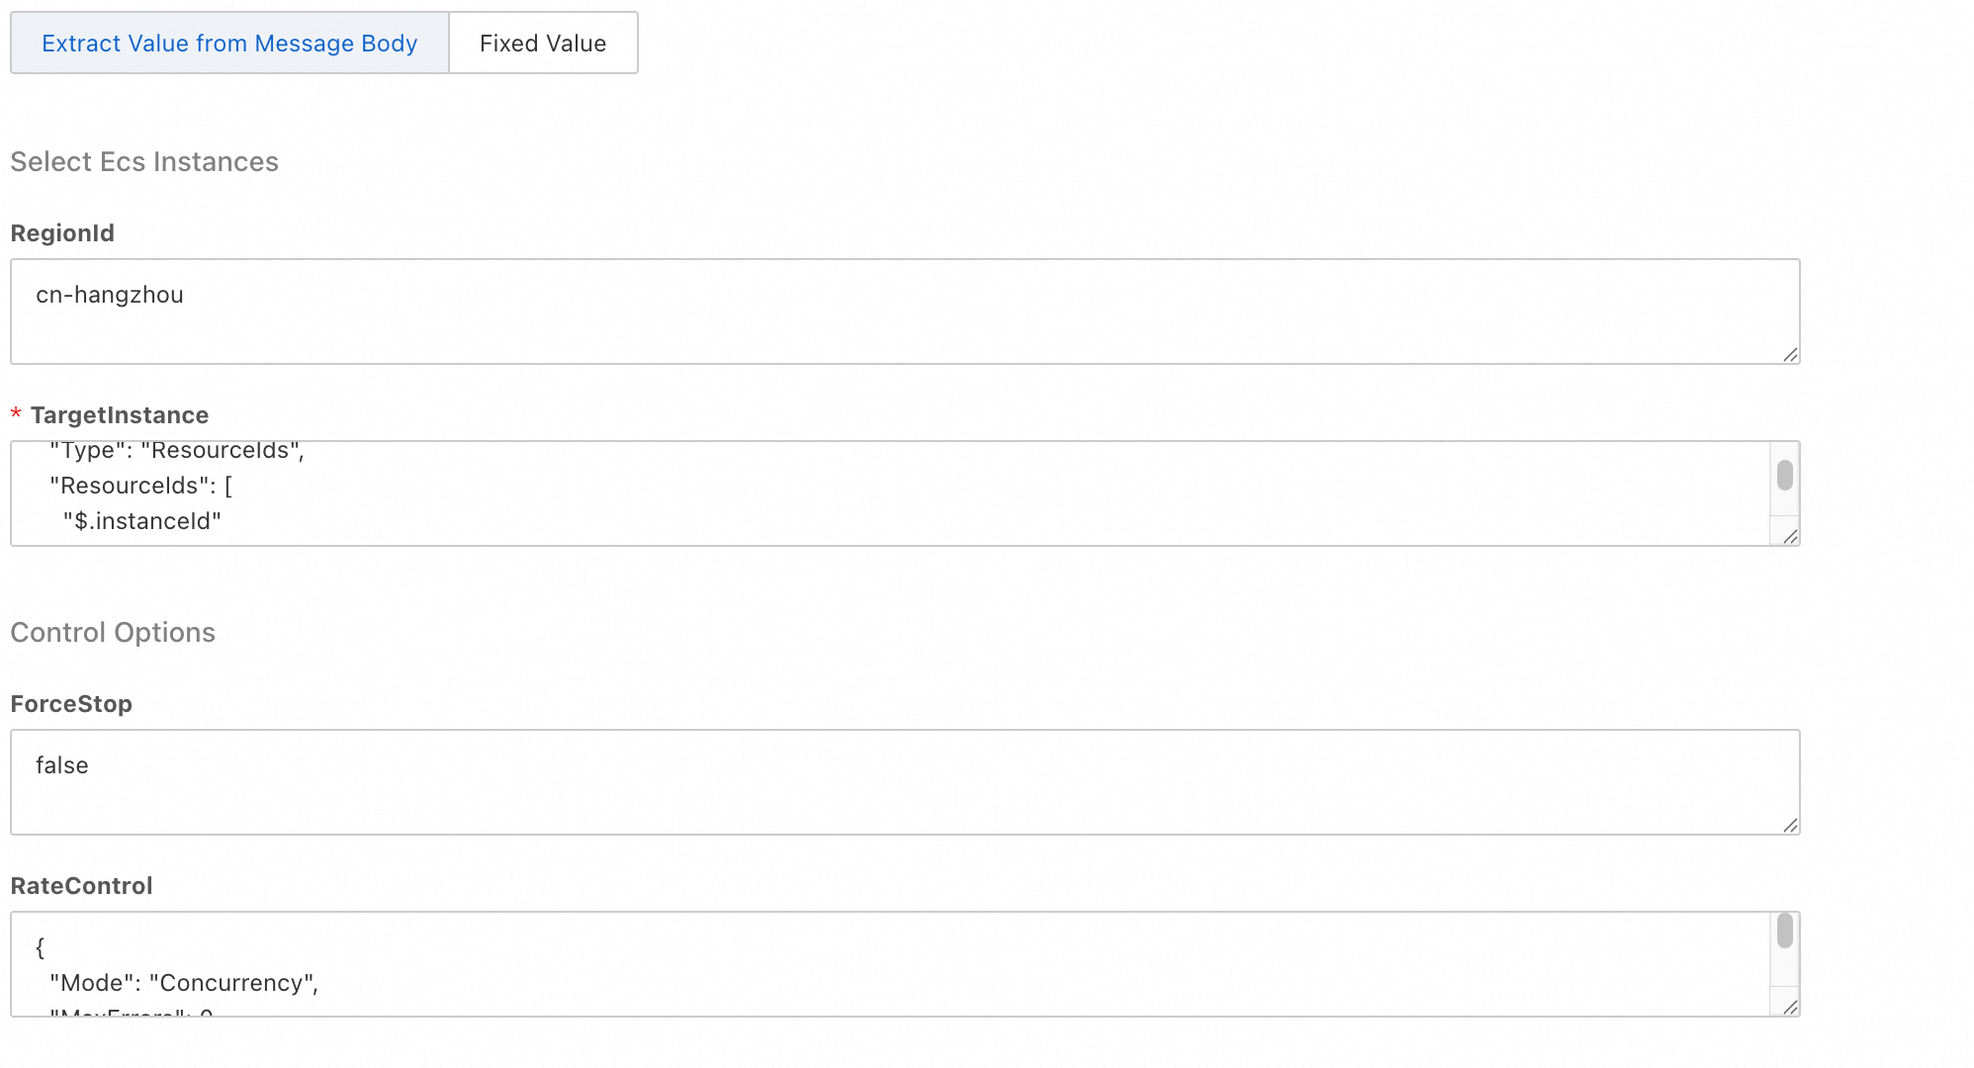This screenshot has height=1068, width=1974.
Task: Switch to Extract Value from Message Body tab
Action: [x=229, y=44]
